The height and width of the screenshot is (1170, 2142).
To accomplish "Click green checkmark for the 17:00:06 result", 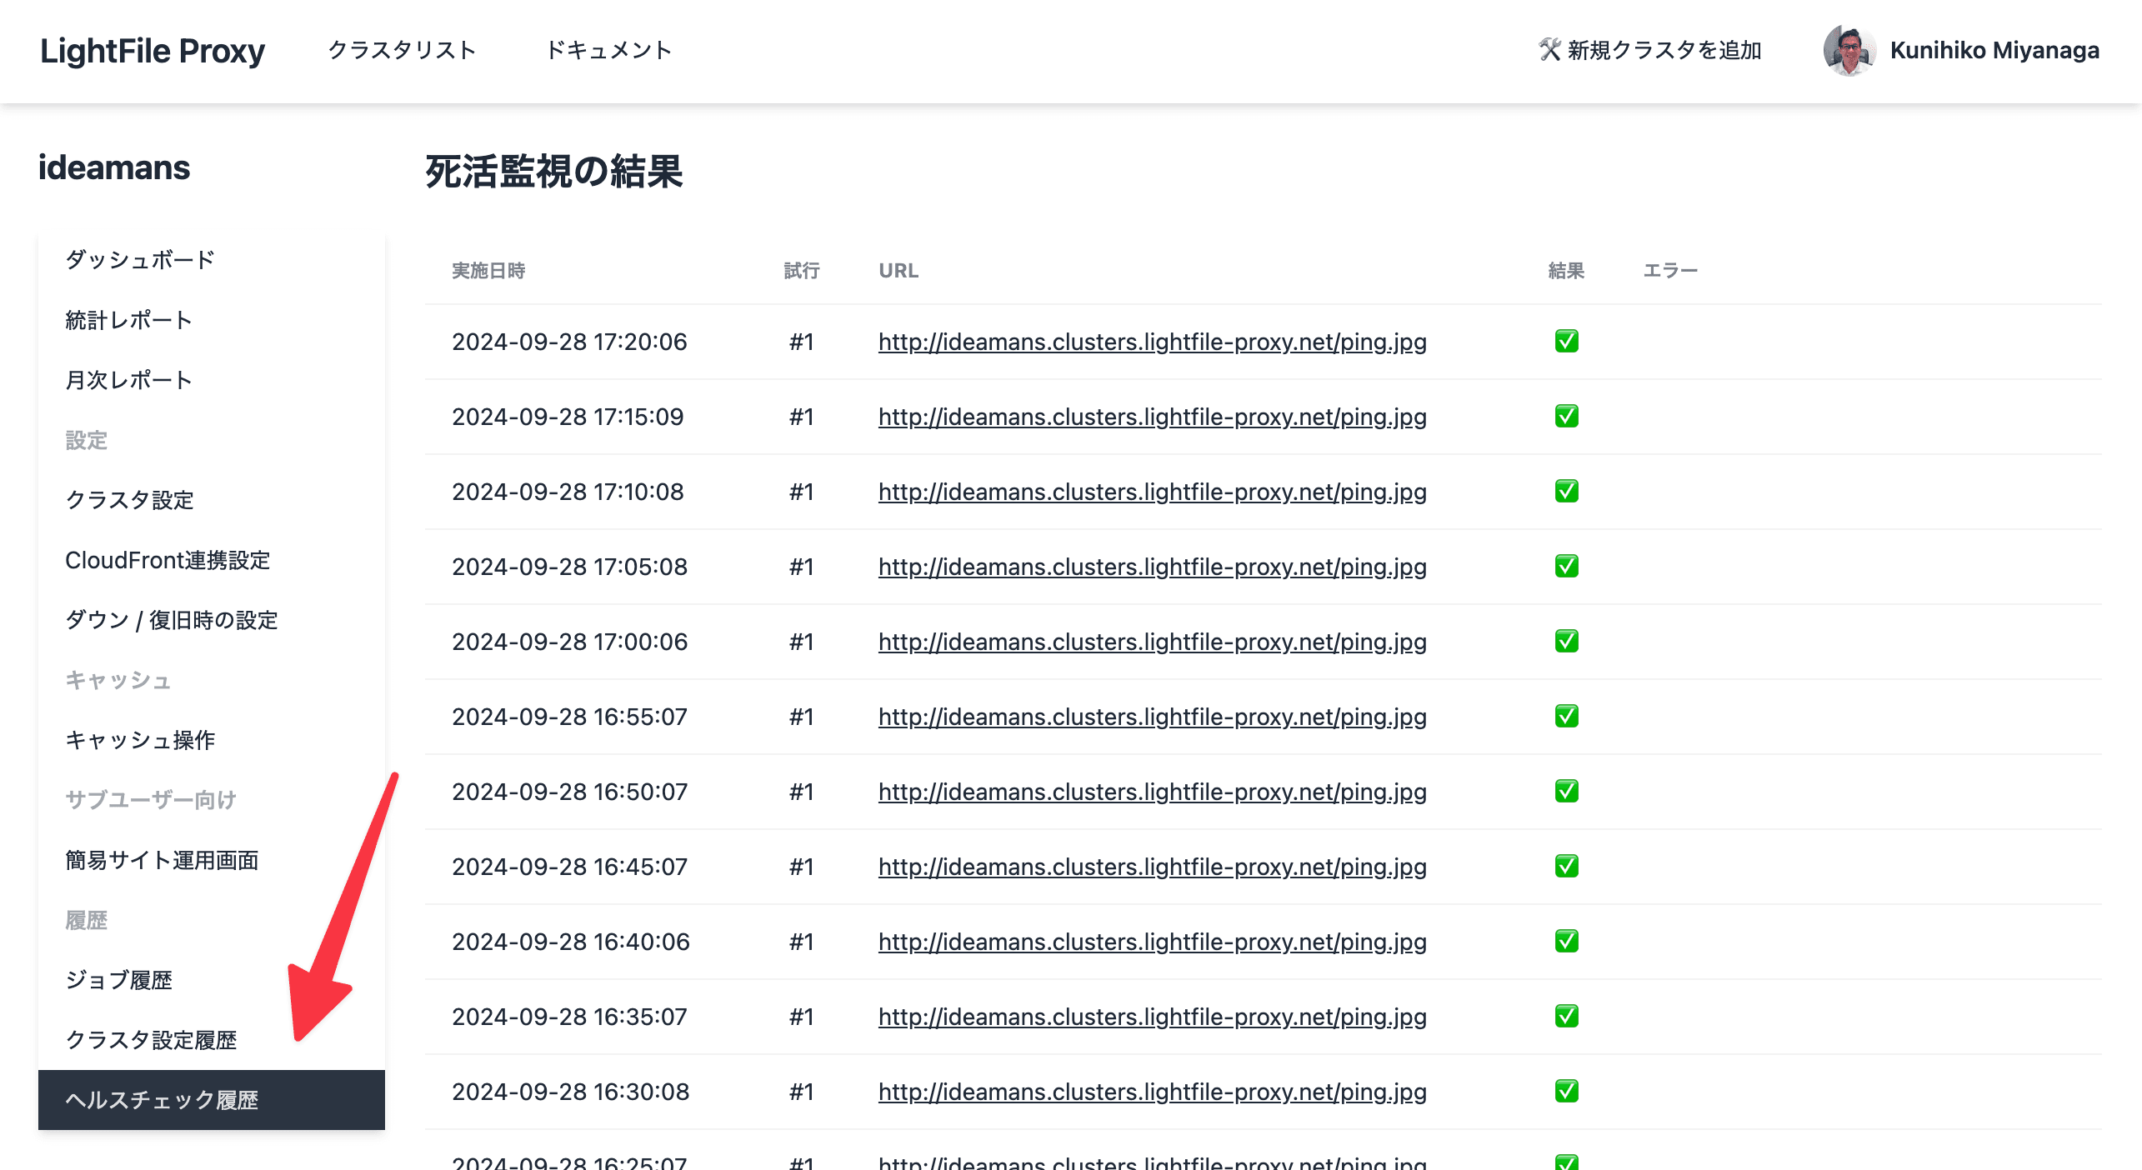I will tap(1566, 642).
